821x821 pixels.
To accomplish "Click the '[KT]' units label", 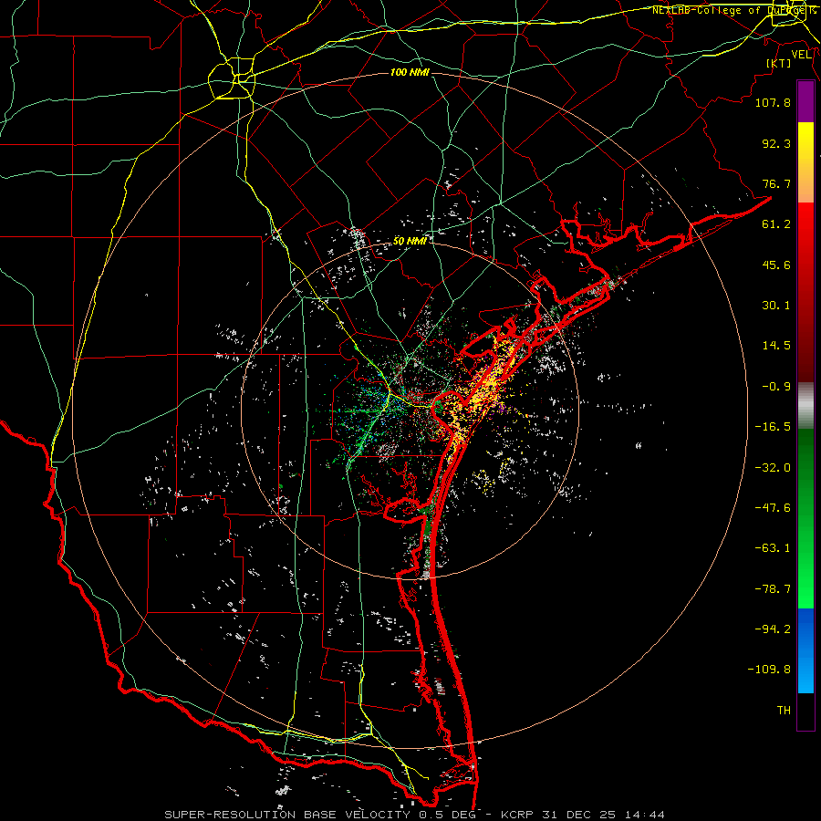I will (x=778, y=63).
